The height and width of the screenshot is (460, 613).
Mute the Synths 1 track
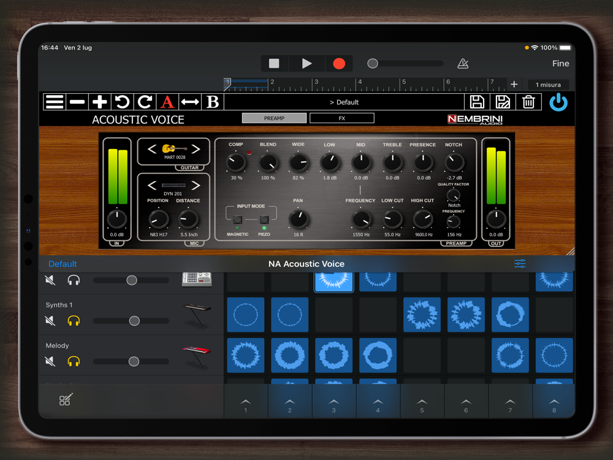50,321
